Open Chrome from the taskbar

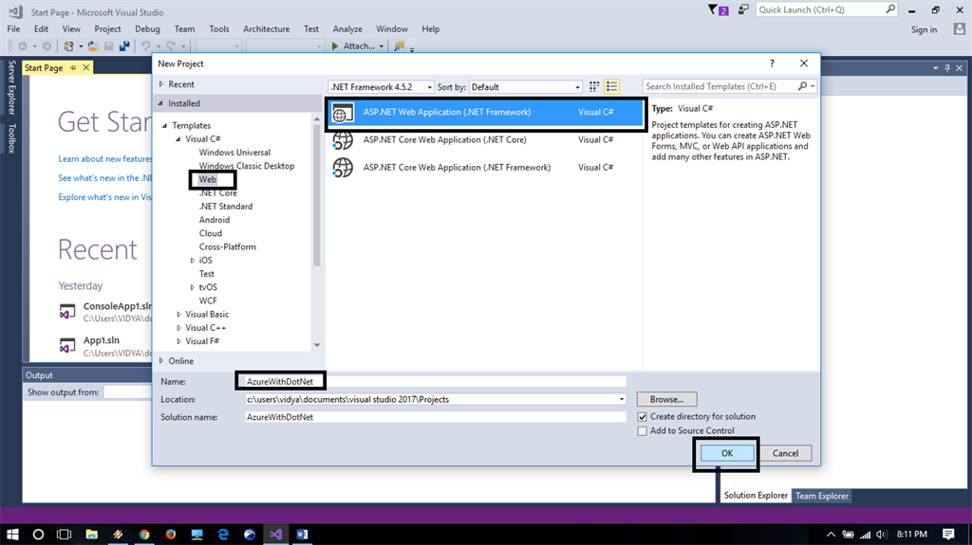pos(144,534)
